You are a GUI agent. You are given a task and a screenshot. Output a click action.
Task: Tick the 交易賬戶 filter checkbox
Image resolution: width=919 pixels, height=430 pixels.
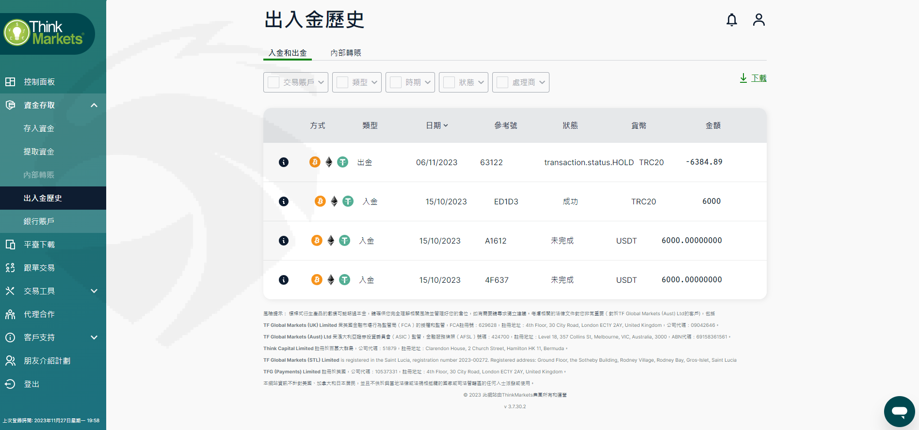[x=274, y=82]
